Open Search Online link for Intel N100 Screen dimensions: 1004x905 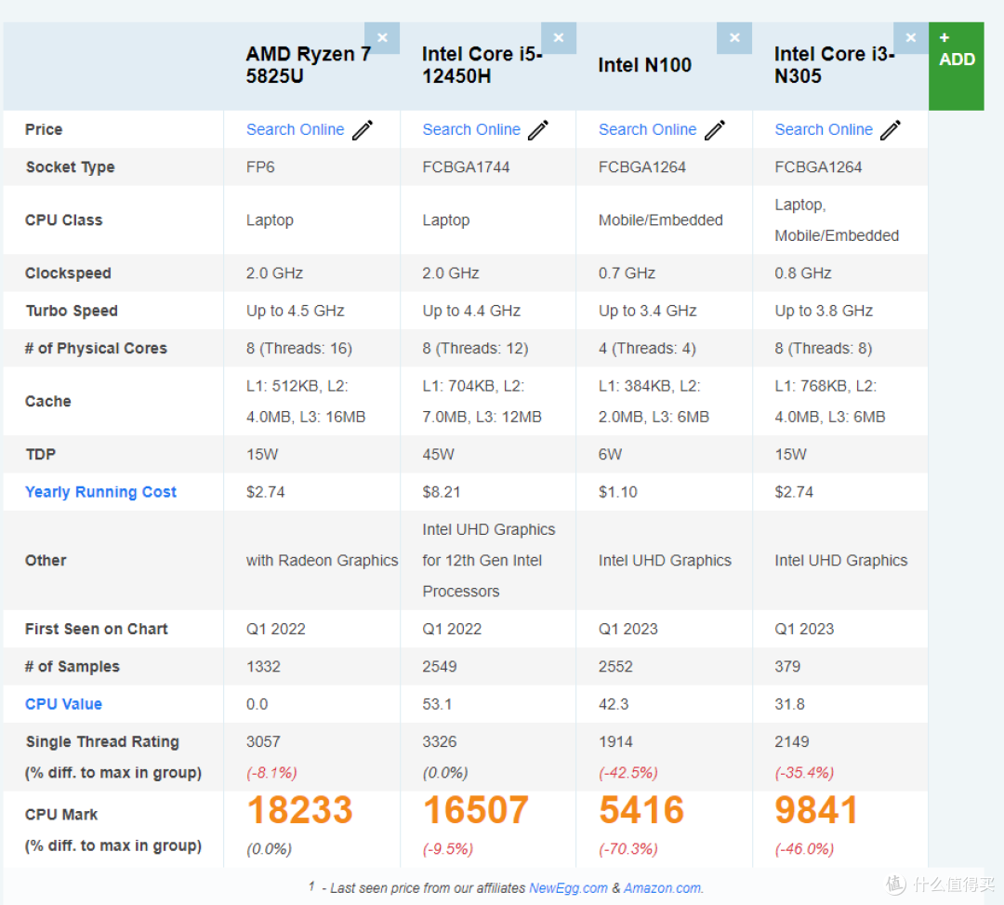647,129
